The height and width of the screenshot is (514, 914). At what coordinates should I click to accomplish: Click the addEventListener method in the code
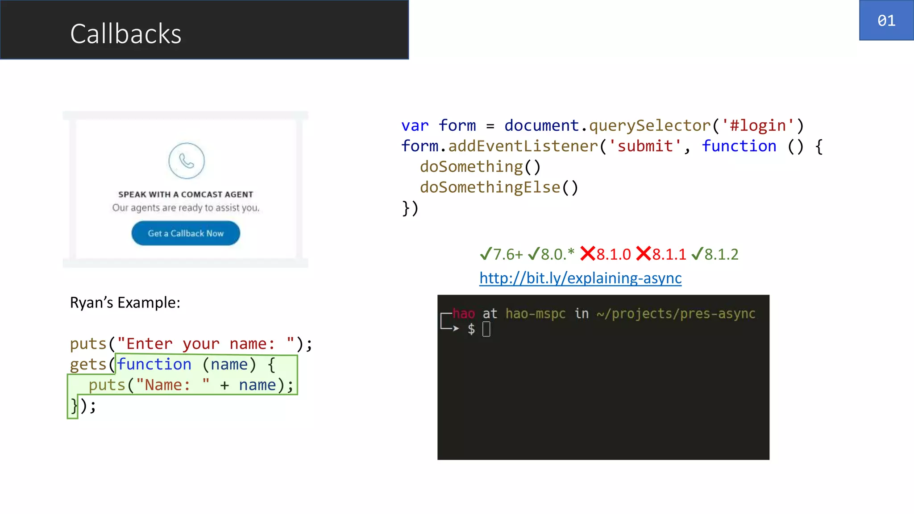pos(523,146)
